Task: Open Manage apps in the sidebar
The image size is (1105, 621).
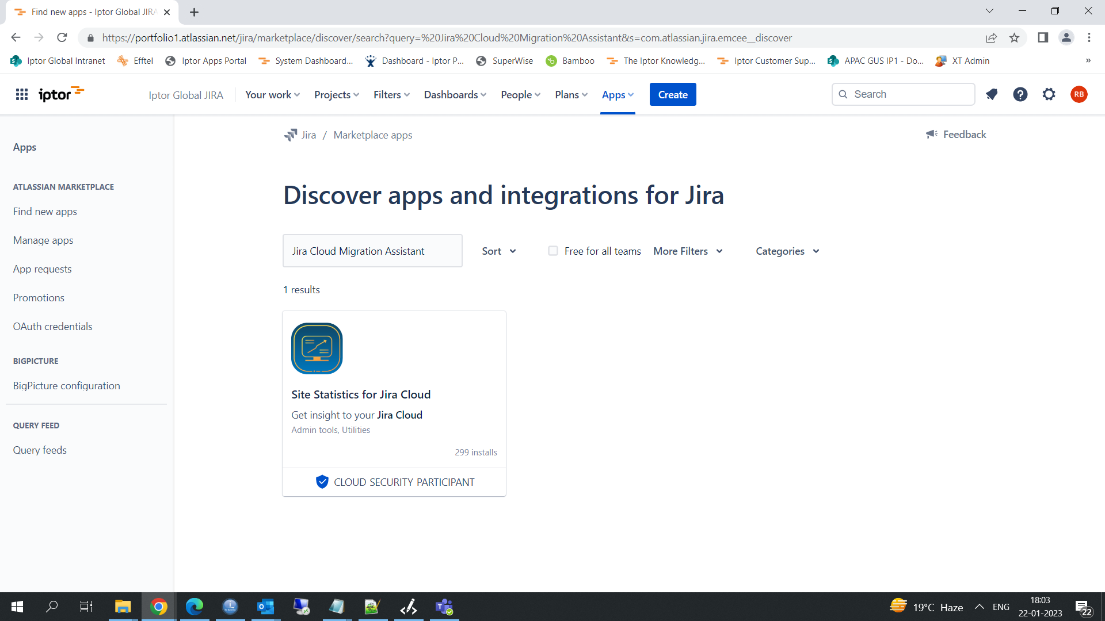Action: click(43, 240)
